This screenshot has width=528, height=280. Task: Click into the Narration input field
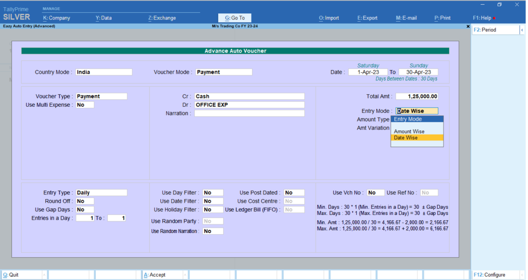click(249, 113)
